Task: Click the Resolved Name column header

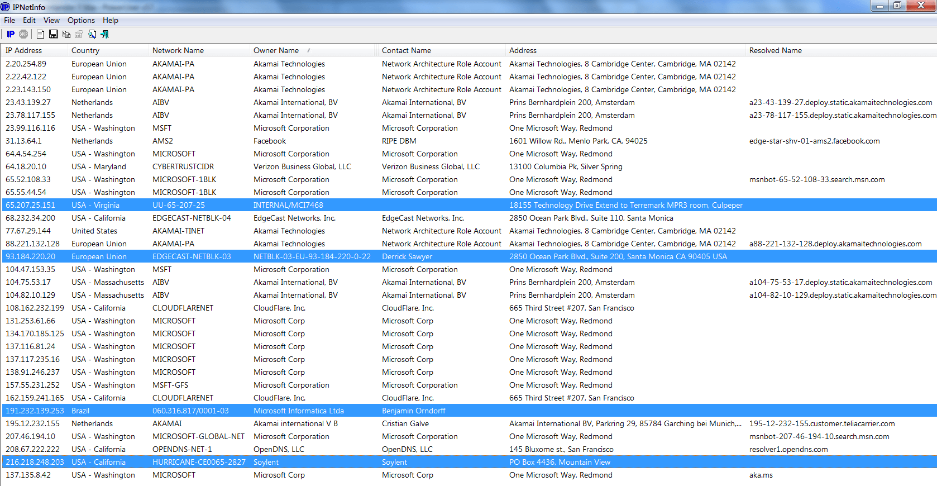Action: click(x=775, y=50)
